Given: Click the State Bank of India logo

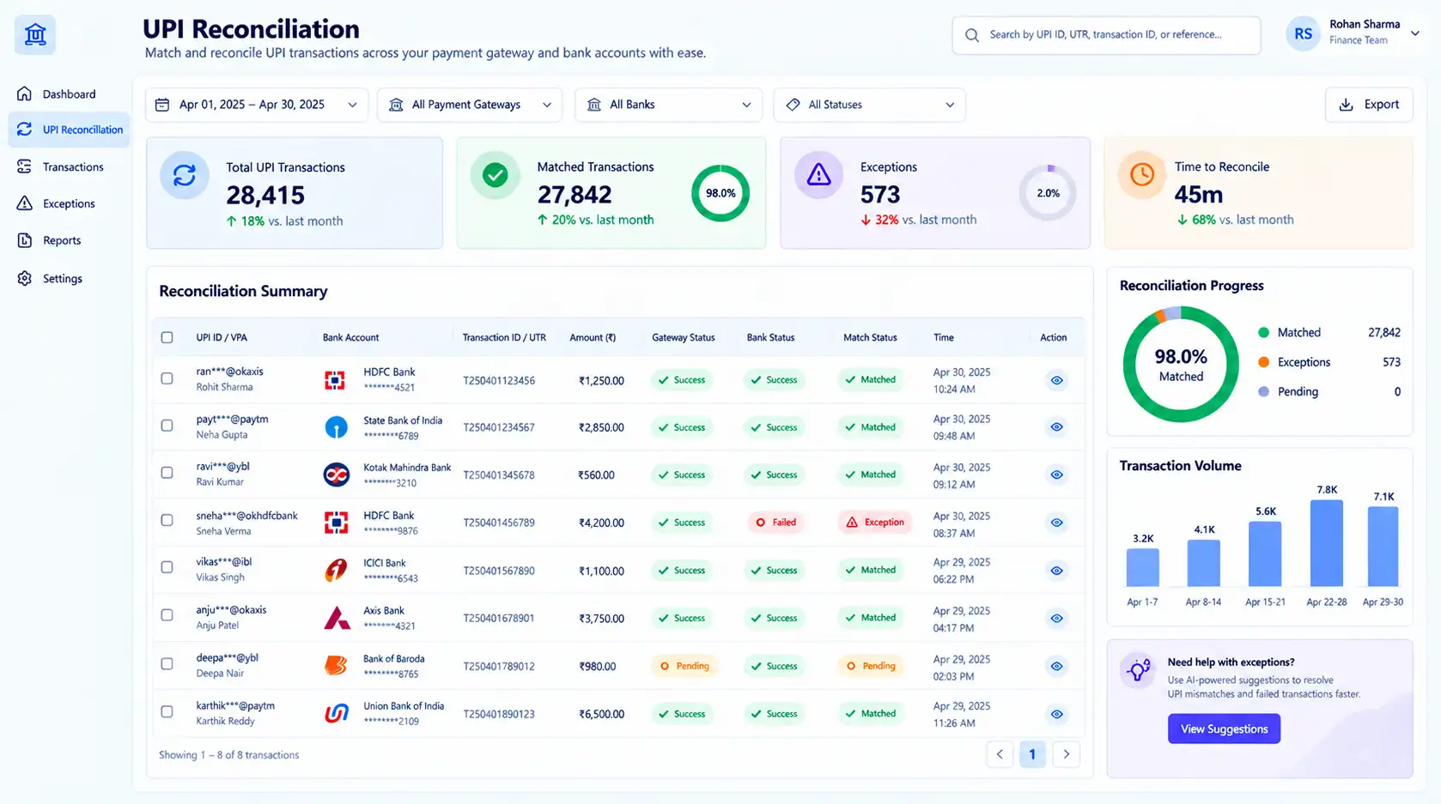Looking at the screenshot, I should point(336,426).
